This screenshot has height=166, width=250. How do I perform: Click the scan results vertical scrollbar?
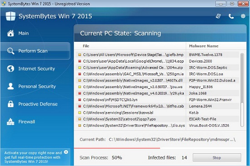(x=242, y=90)
